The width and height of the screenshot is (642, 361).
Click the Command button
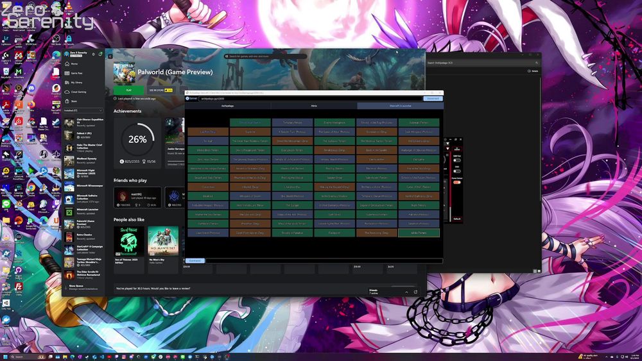[x=195, y=260]
